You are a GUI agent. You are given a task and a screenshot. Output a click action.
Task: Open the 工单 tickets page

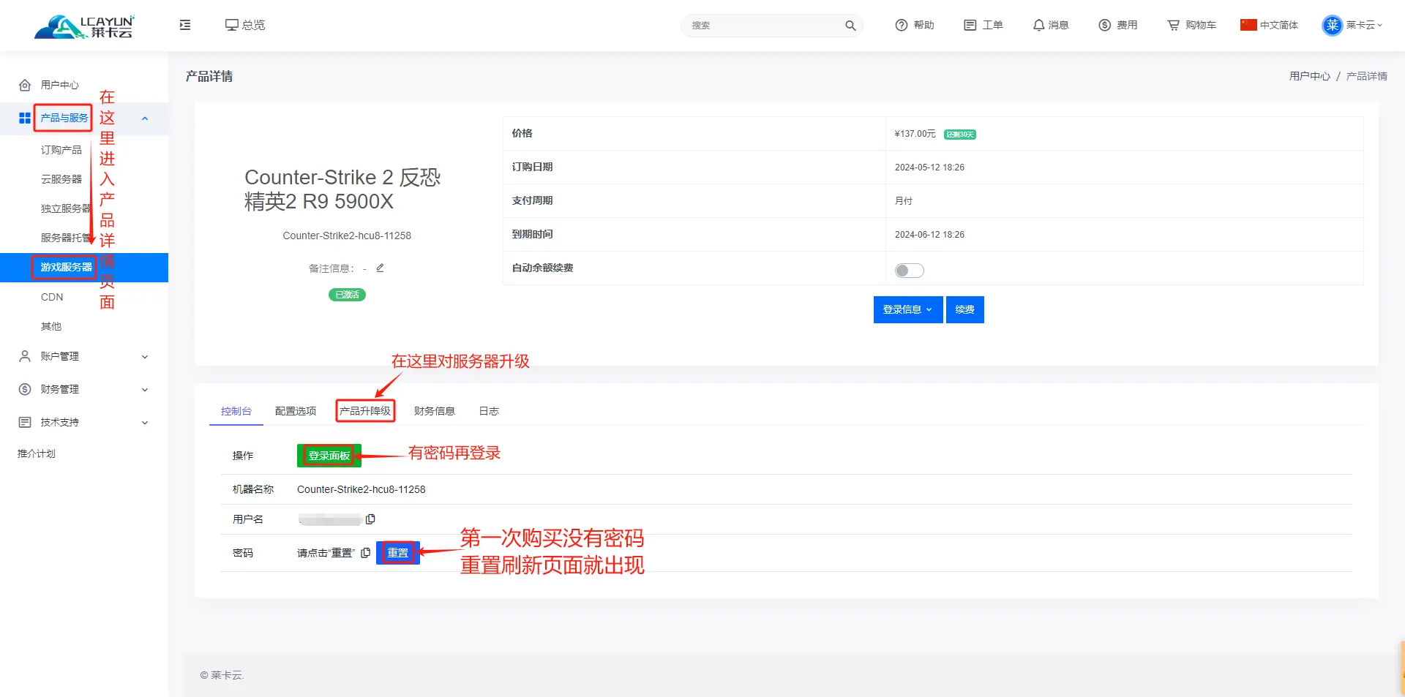[983, 25]
